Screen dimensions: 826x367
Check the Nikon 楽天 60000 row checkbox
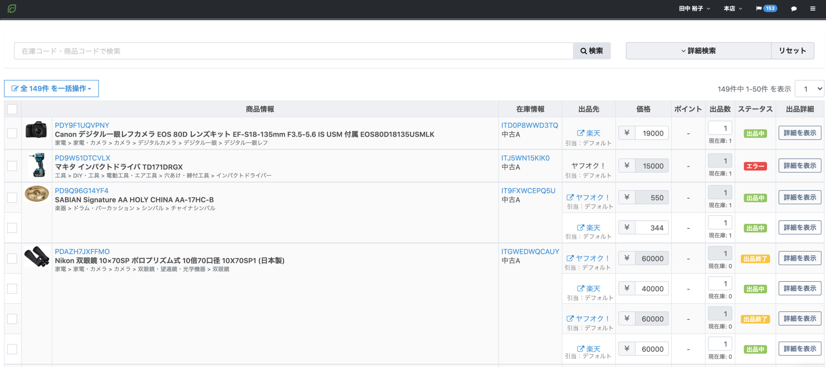pyautogui.click(x=12, y=349)
